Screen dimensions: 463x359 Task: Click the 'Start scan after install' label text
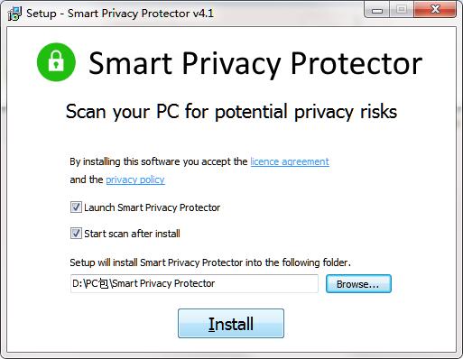pyautogui.click(x=132, y=234)
